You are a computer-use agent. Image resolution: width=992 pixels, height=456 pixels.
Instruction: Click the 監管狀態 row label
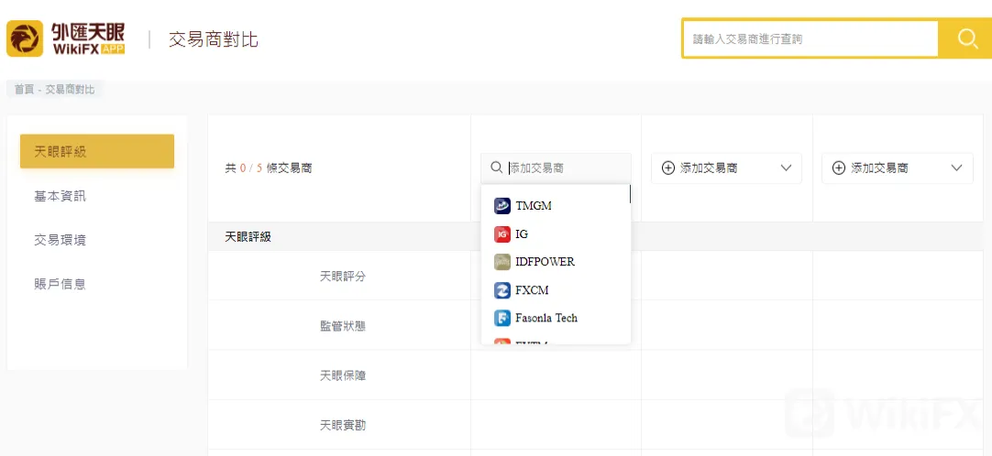point(343,326)
